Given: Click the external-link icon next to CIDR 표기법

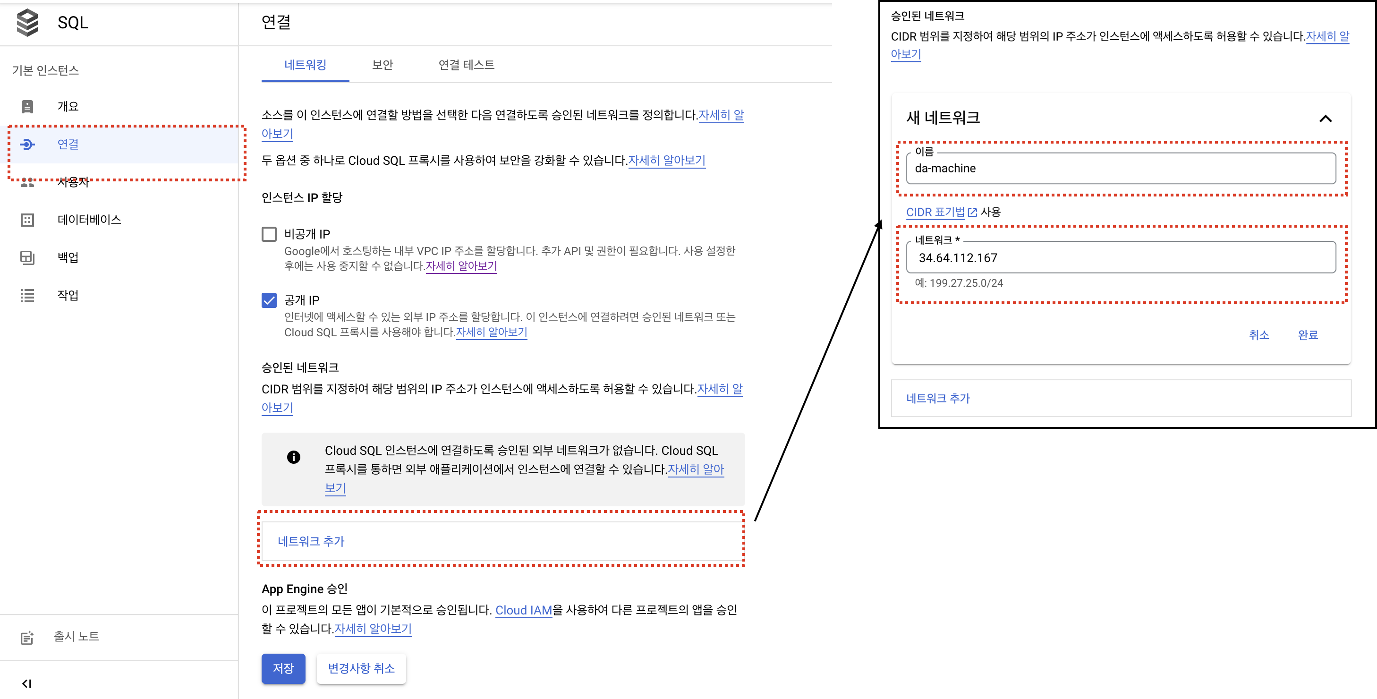Looking at the screenshot, I should [972, 213].
